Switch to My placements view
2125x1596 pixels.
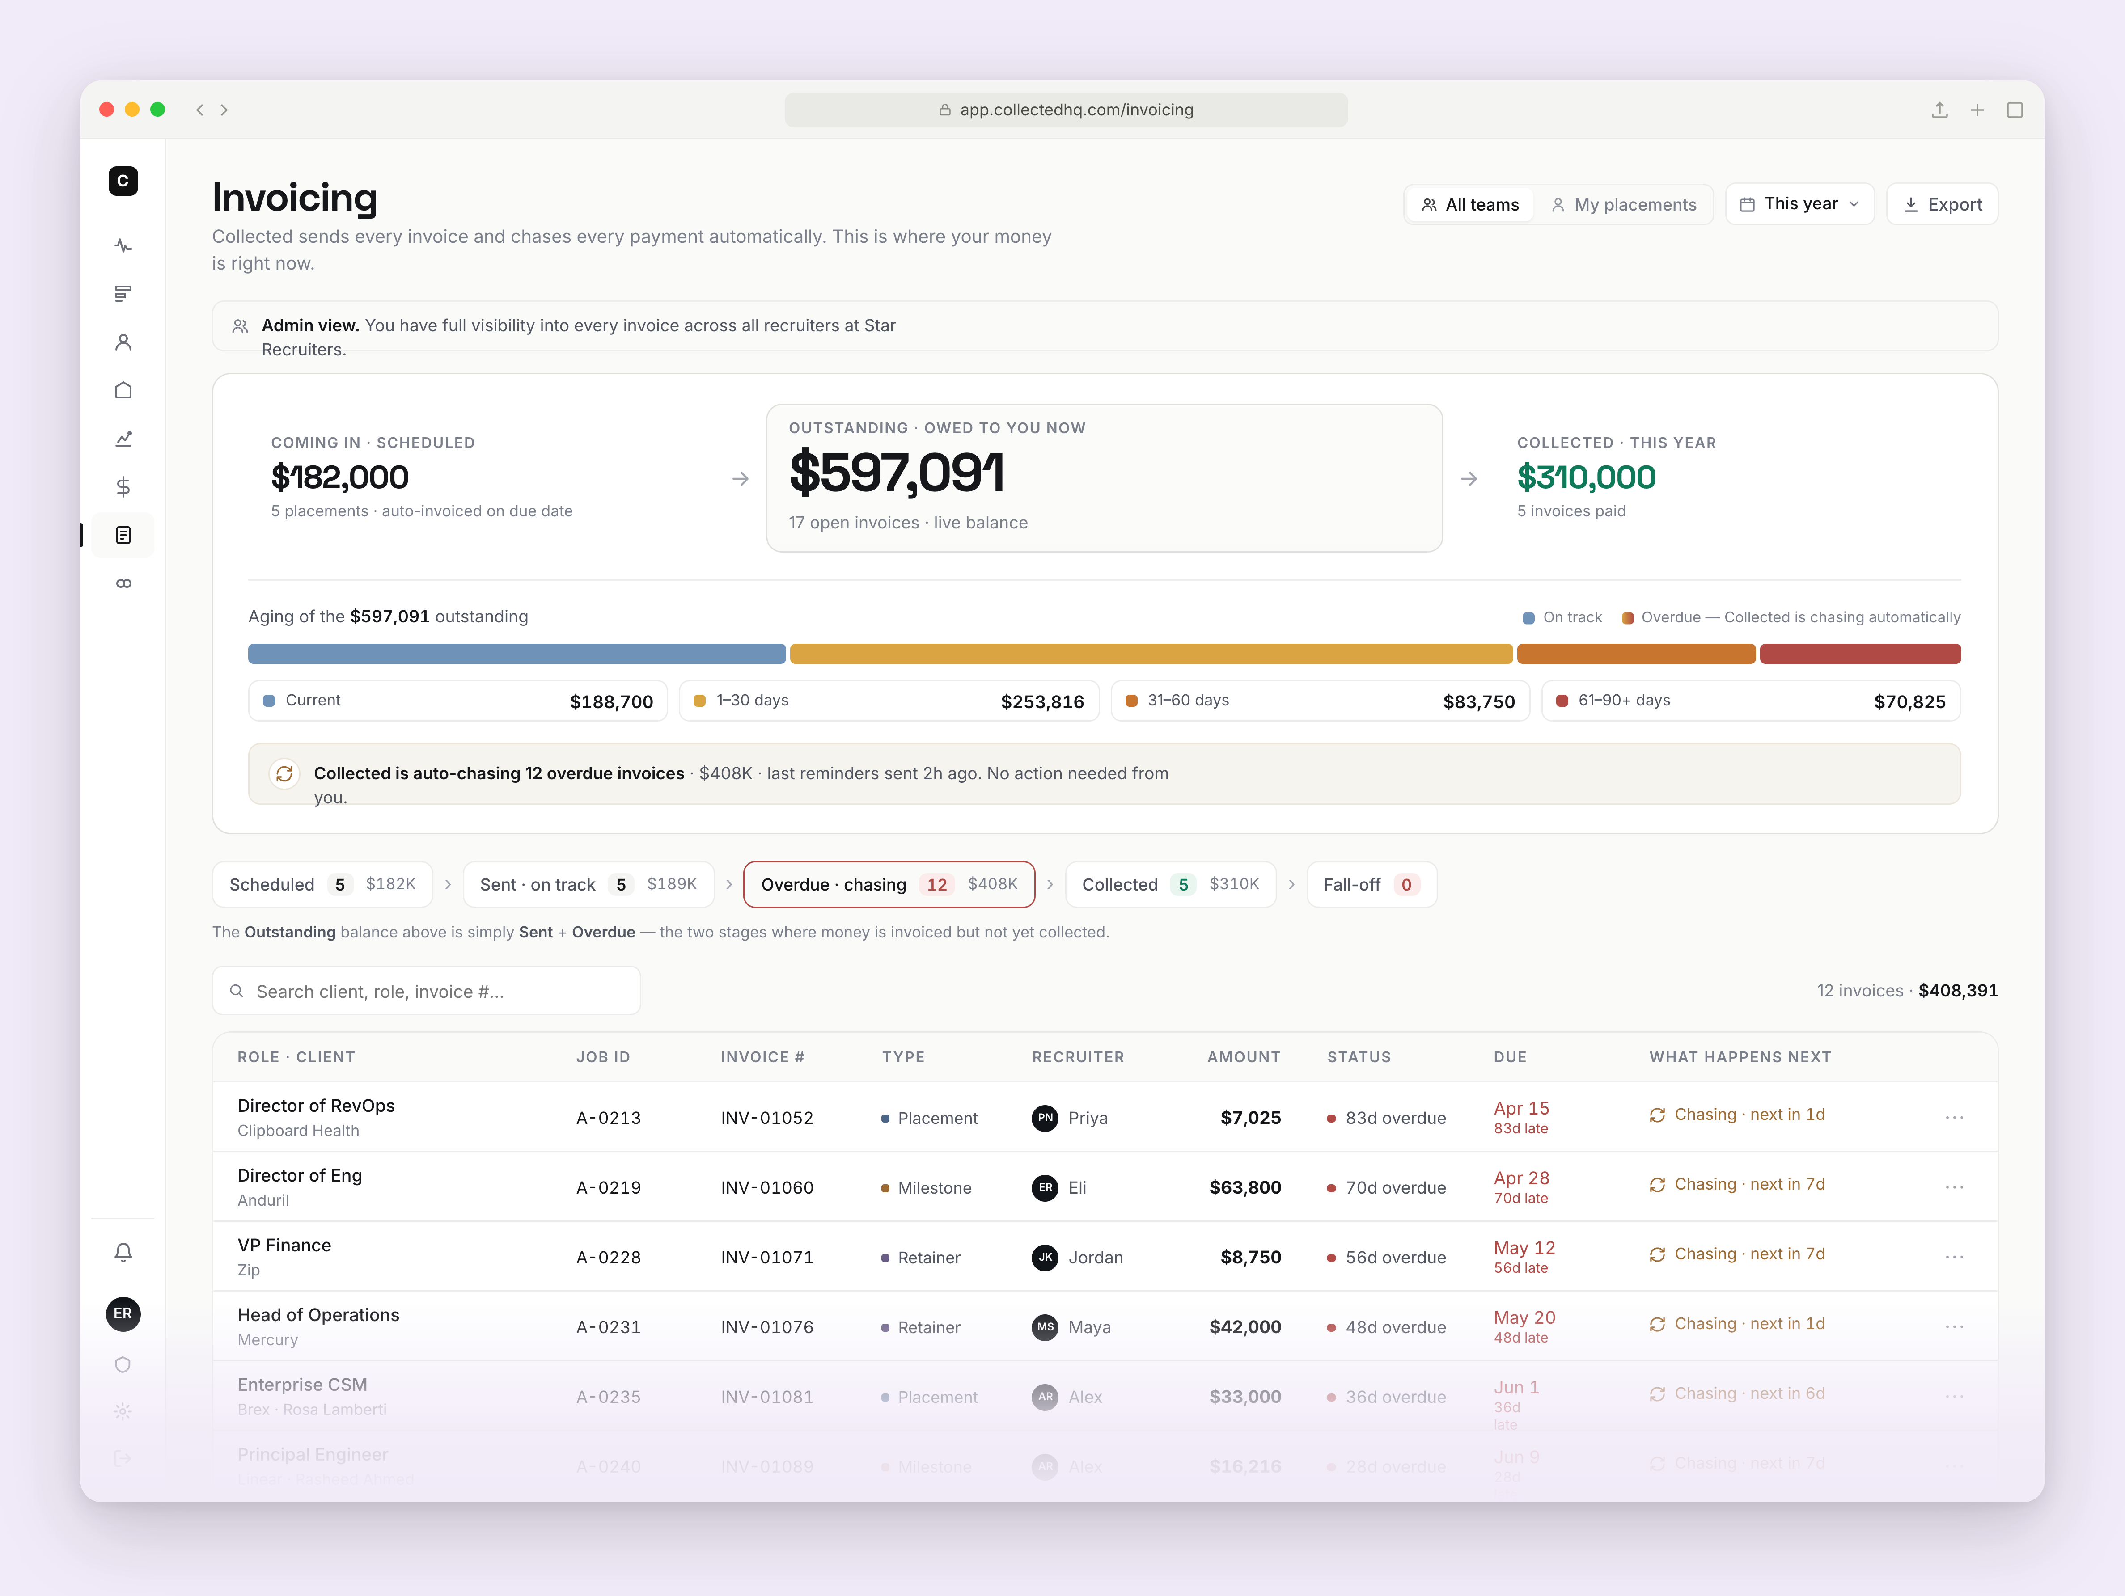[x=1624, y=205]
